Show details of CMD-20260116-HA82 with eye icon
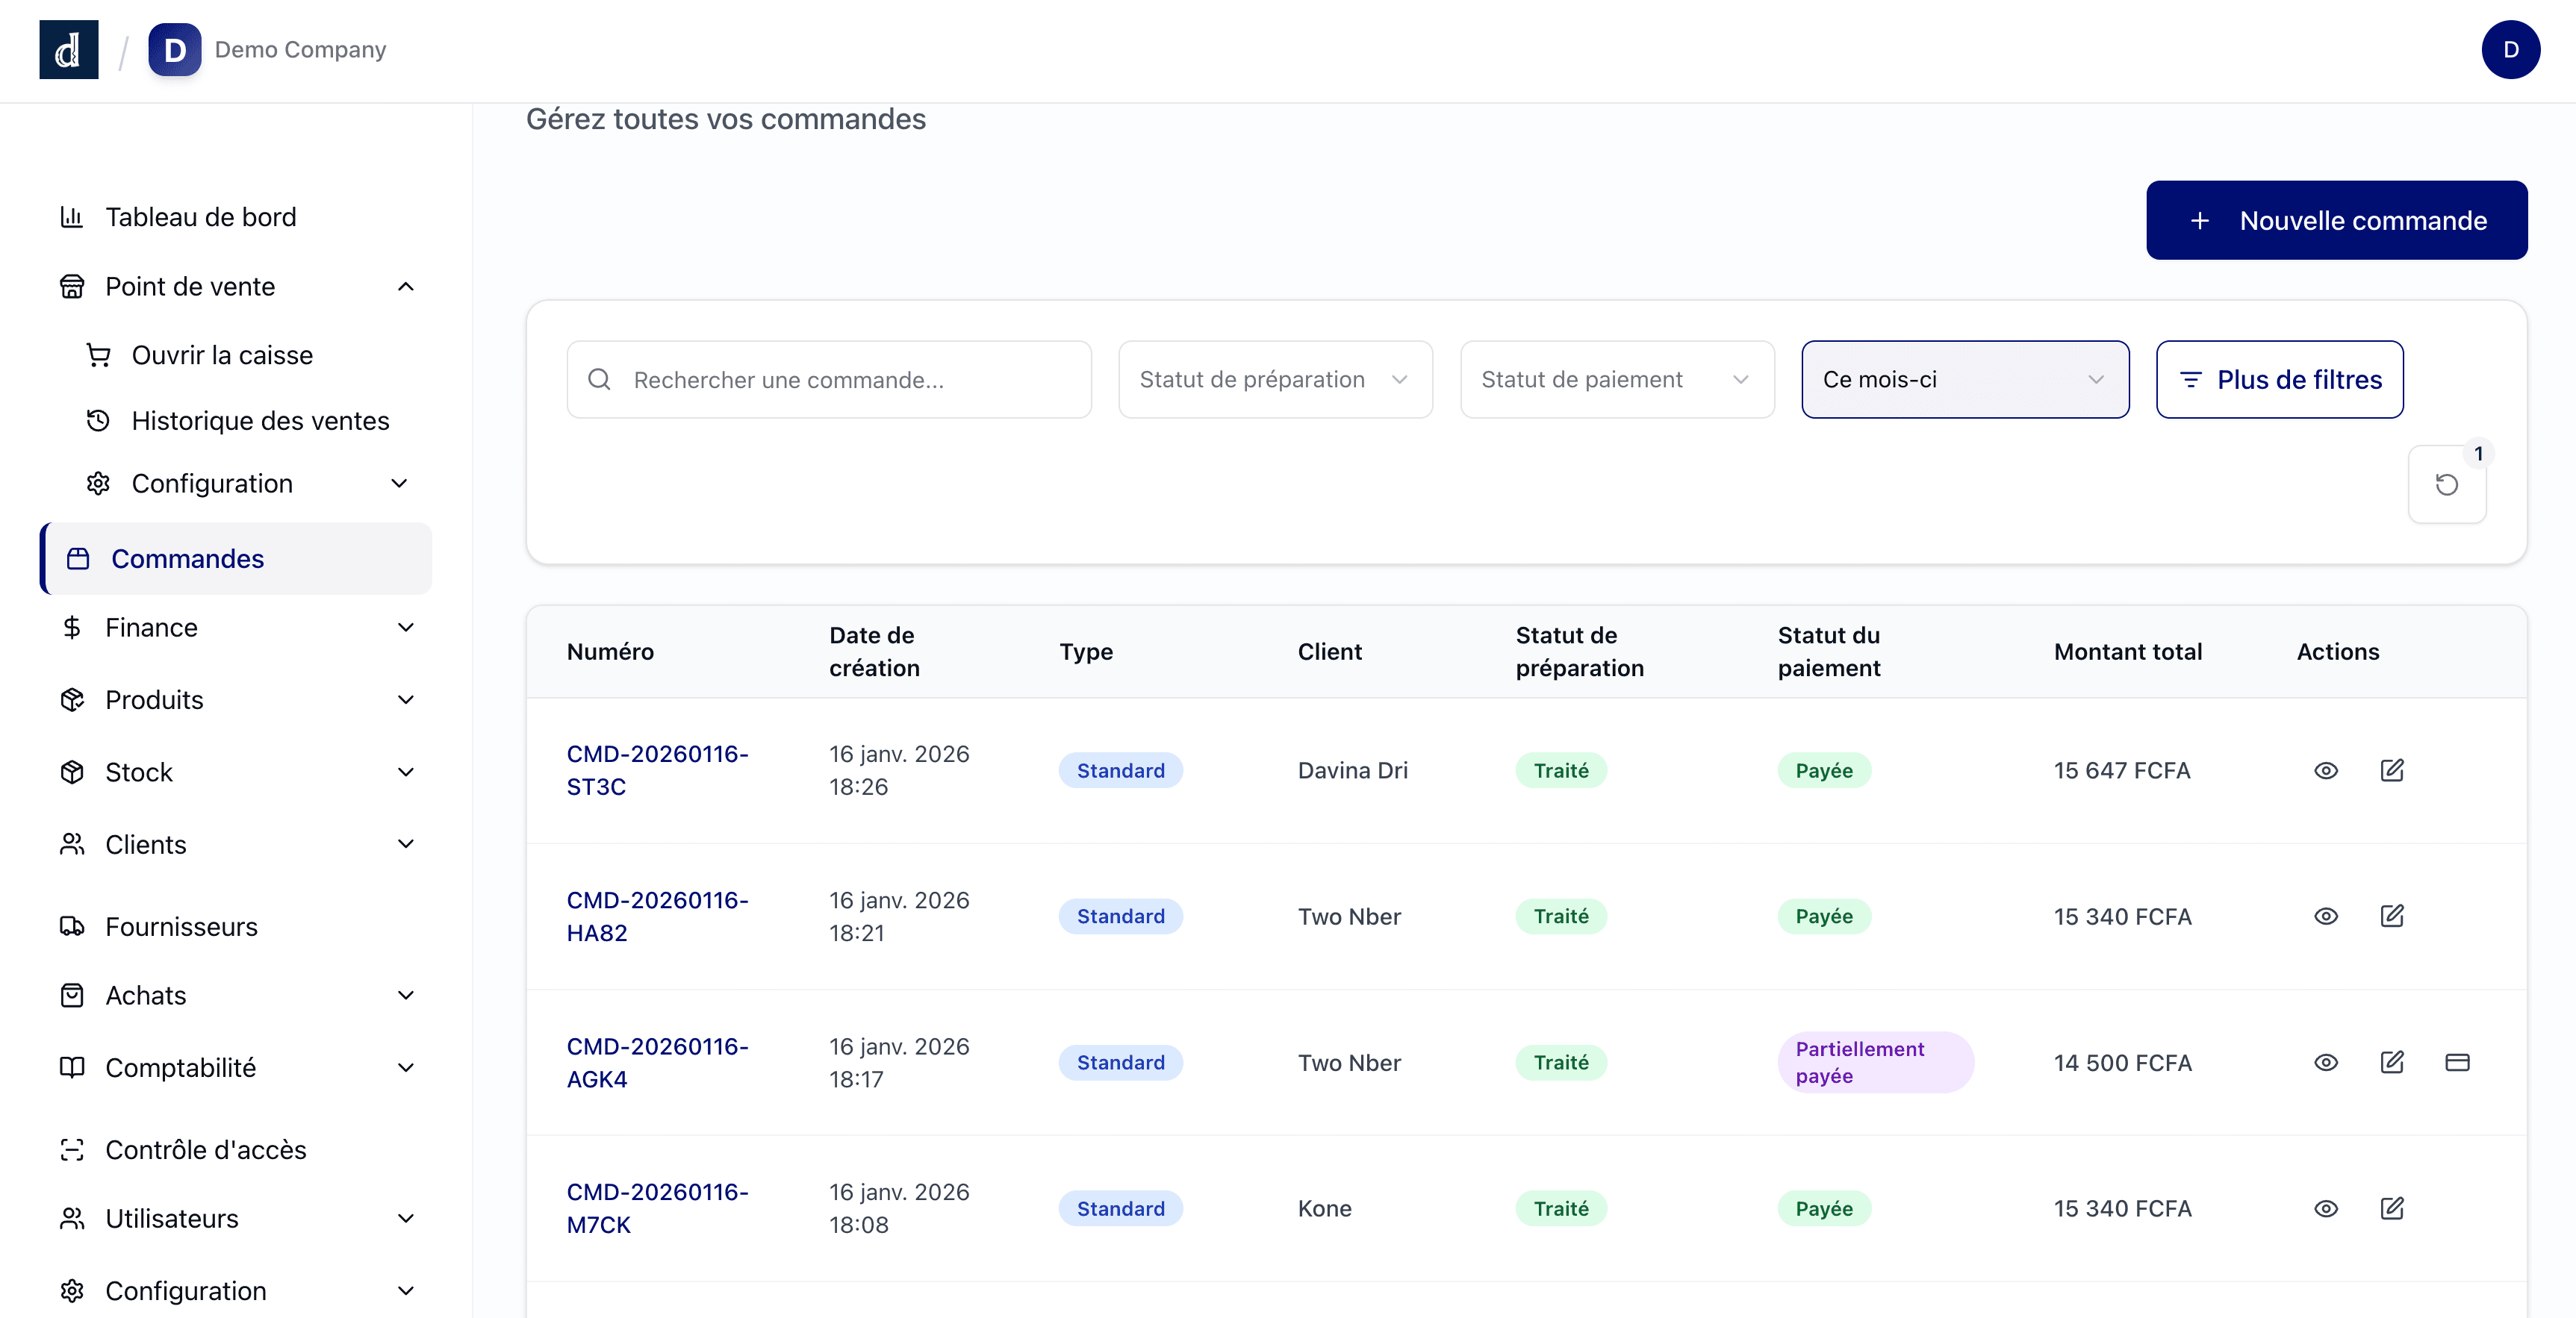This screenshot has height=1318, width=2576. pyautogui.click(x=2327, y=916)
